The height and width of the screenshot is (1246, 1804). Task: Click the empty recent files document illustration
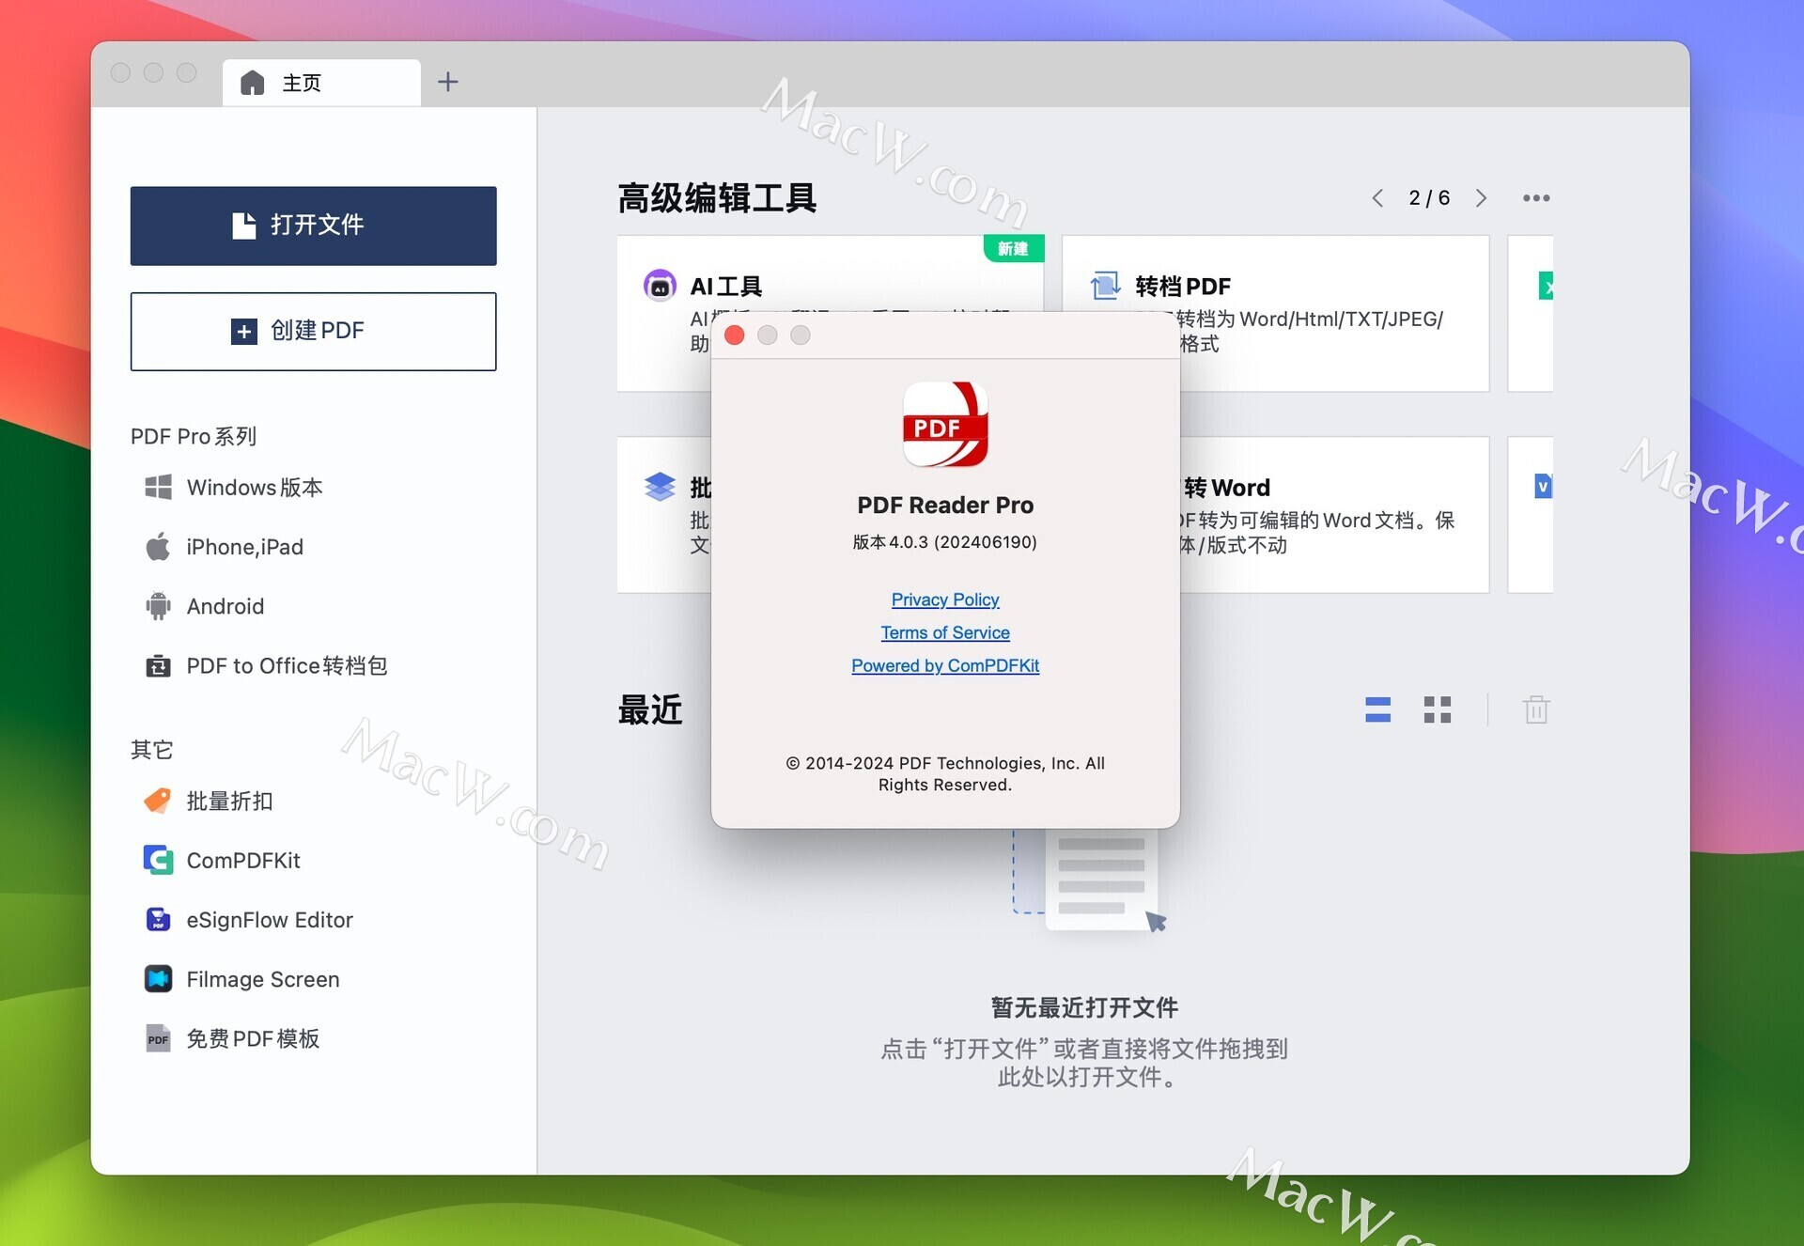[1090, 881]
